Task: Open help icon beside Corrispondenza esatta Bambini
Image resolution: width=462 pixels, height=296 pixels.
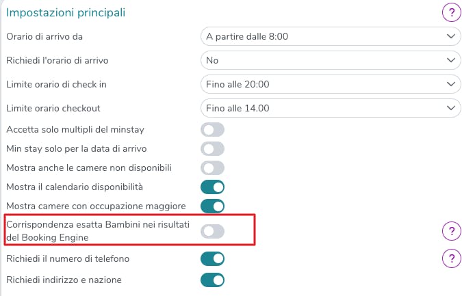Action: [x=452, y=231]
